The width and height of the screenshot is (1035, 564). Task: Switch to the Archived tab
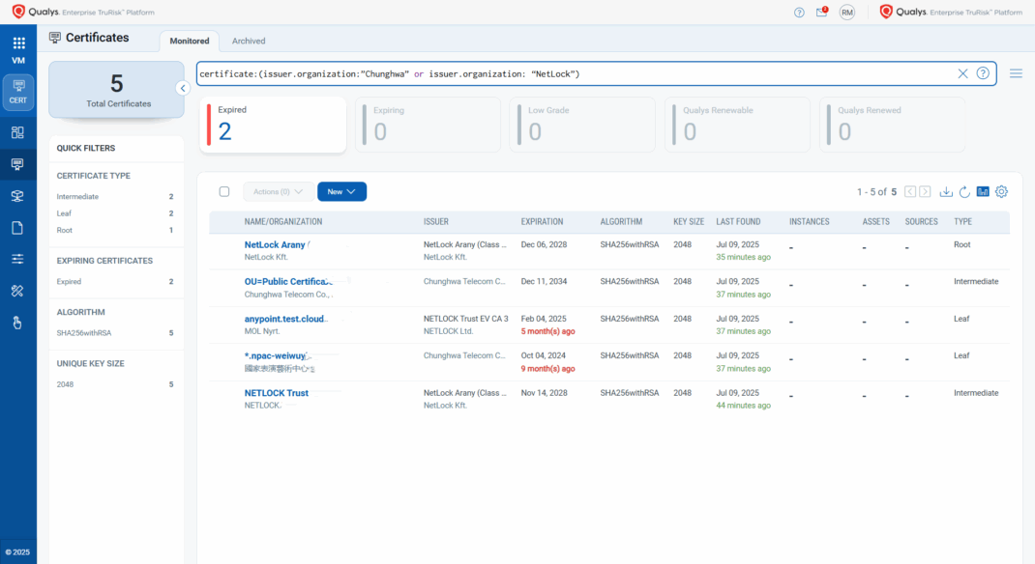pos(249,41)
